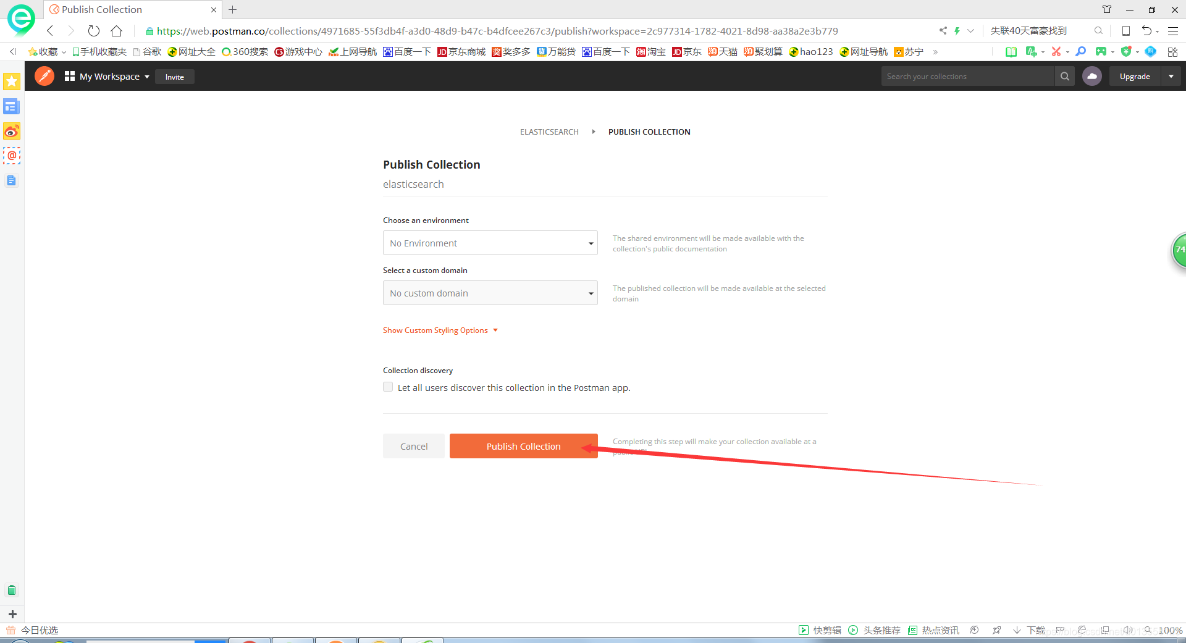Enable Let all users discover this collection

(x=388, y=387)
